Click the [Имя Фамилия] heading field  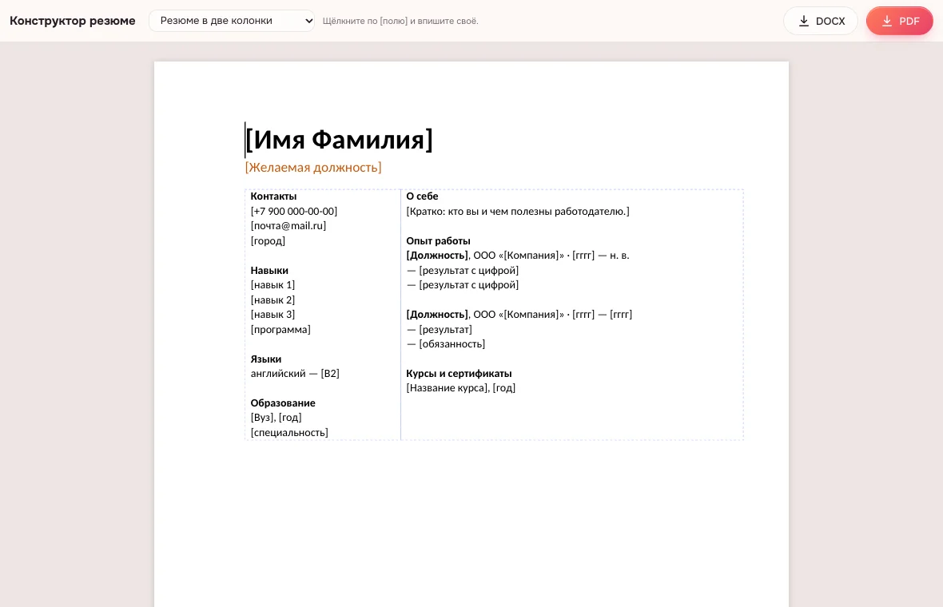339,140
